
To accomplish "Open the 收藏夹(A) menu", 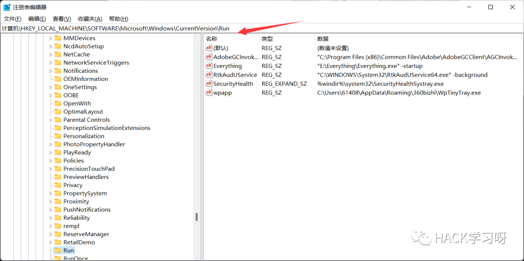I will (x=90, y=19).
